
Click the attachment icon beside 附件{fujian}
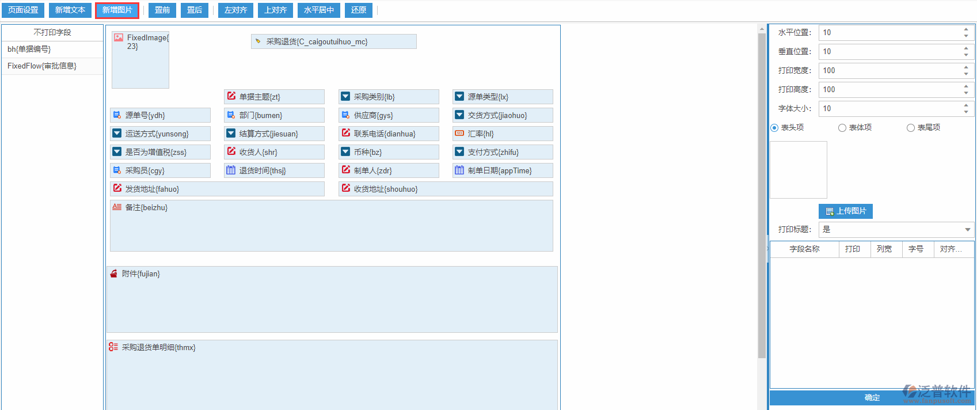113,274
